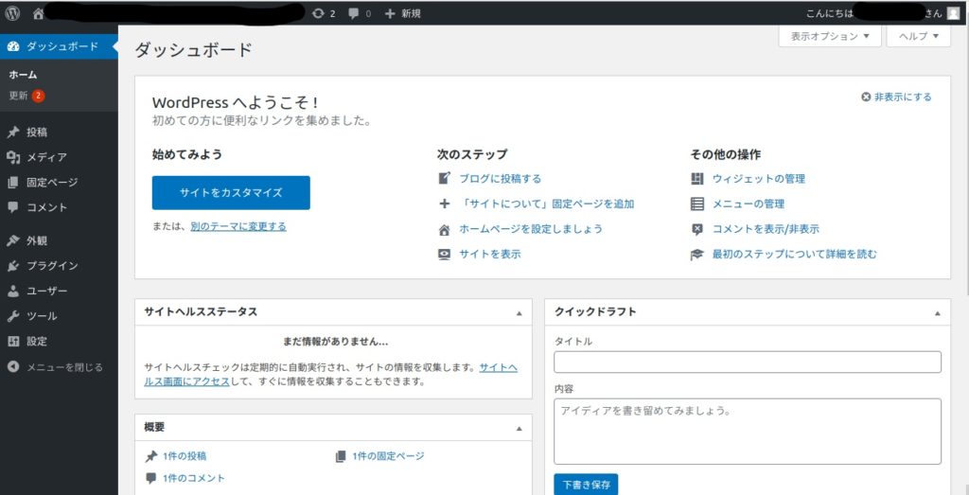Open メニューの管理 link
Image resolution: width=969 pixels, height=495 pixels.
749,203
